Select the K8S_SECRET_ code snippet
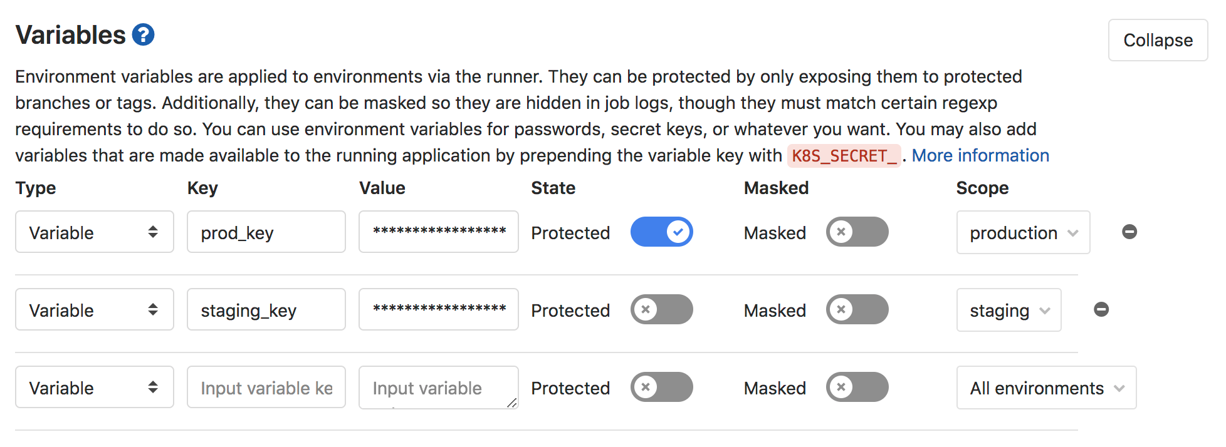This screenshot has width=1226, height=447. click(x=843, y=156)
